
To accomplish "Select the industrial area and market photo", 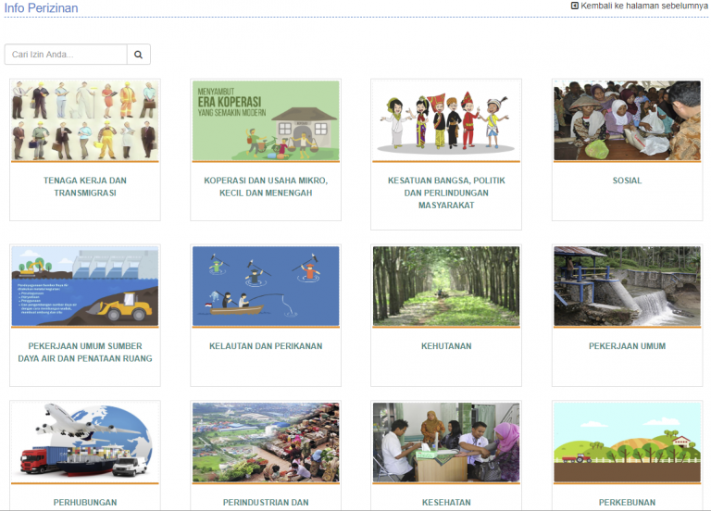I will (266, 442).
